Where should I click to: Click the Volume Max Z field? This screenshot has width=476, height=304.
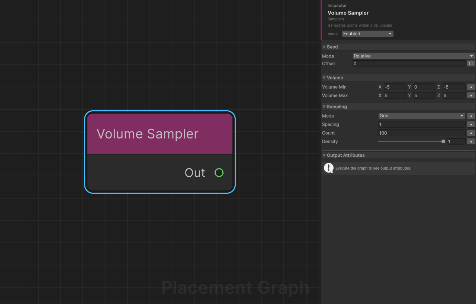(x=454, y=95)
